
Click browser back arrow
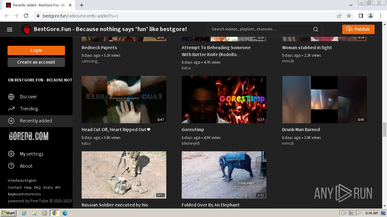(7, 16)
